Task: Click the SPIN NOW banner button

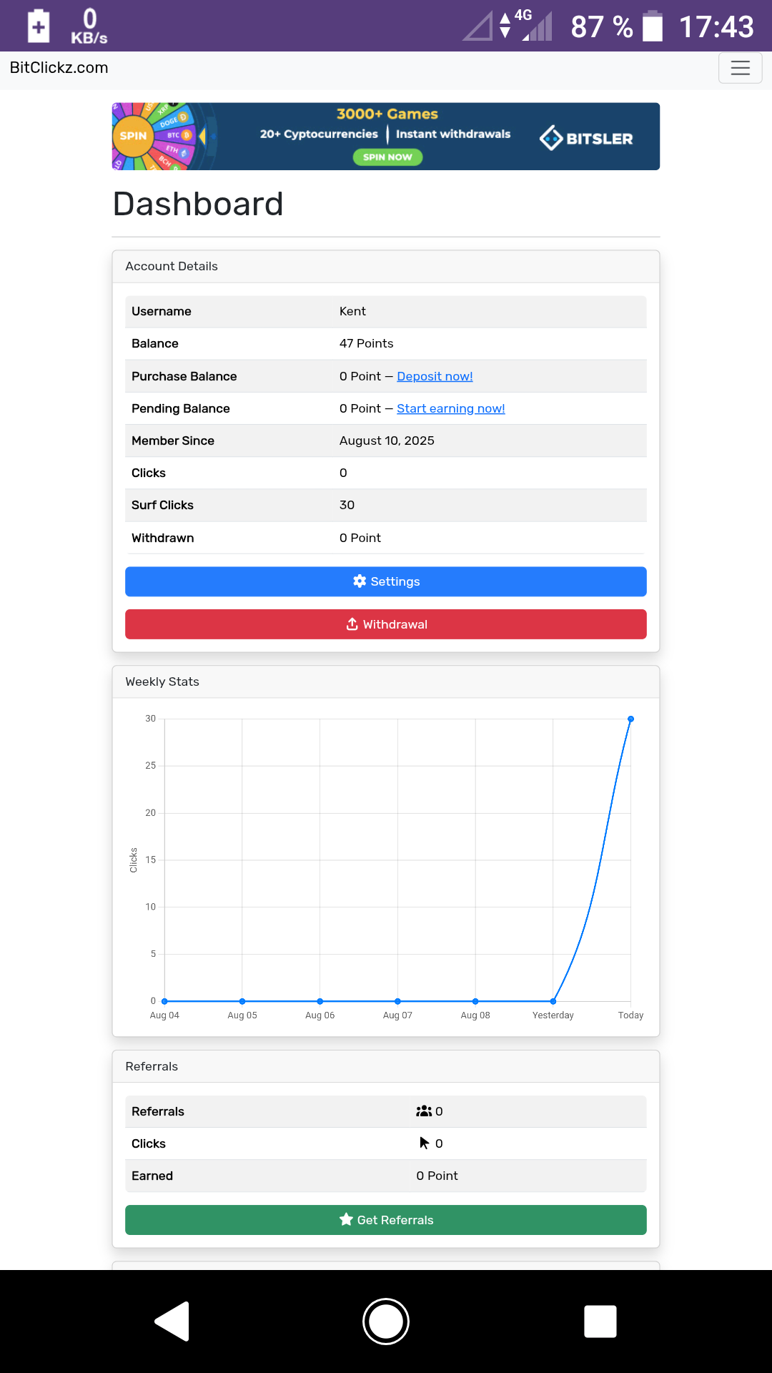Action: (387, 157)
